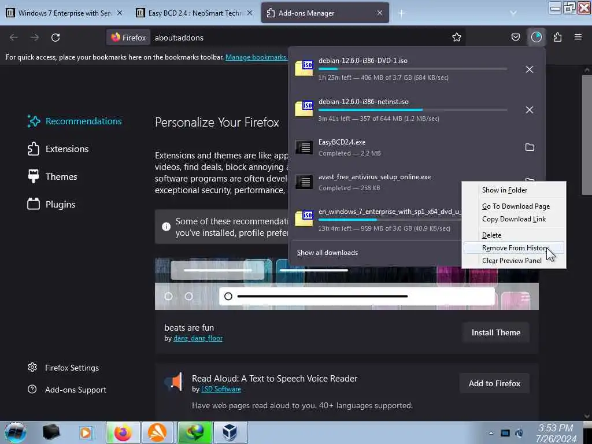Add Read Aloud extension to Firefox
This screenshot has height=444, width=592.
(495, 384)
